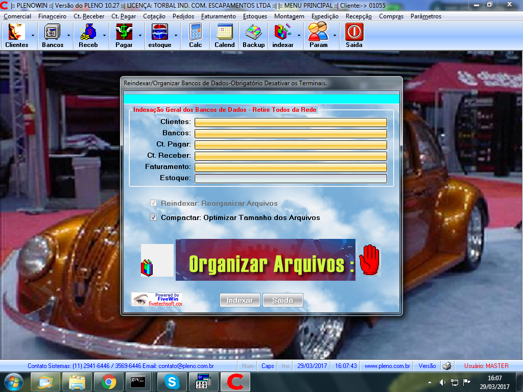523x392 pixels.
Task: Open the Calc calculator icon
Action: point(195,35)
